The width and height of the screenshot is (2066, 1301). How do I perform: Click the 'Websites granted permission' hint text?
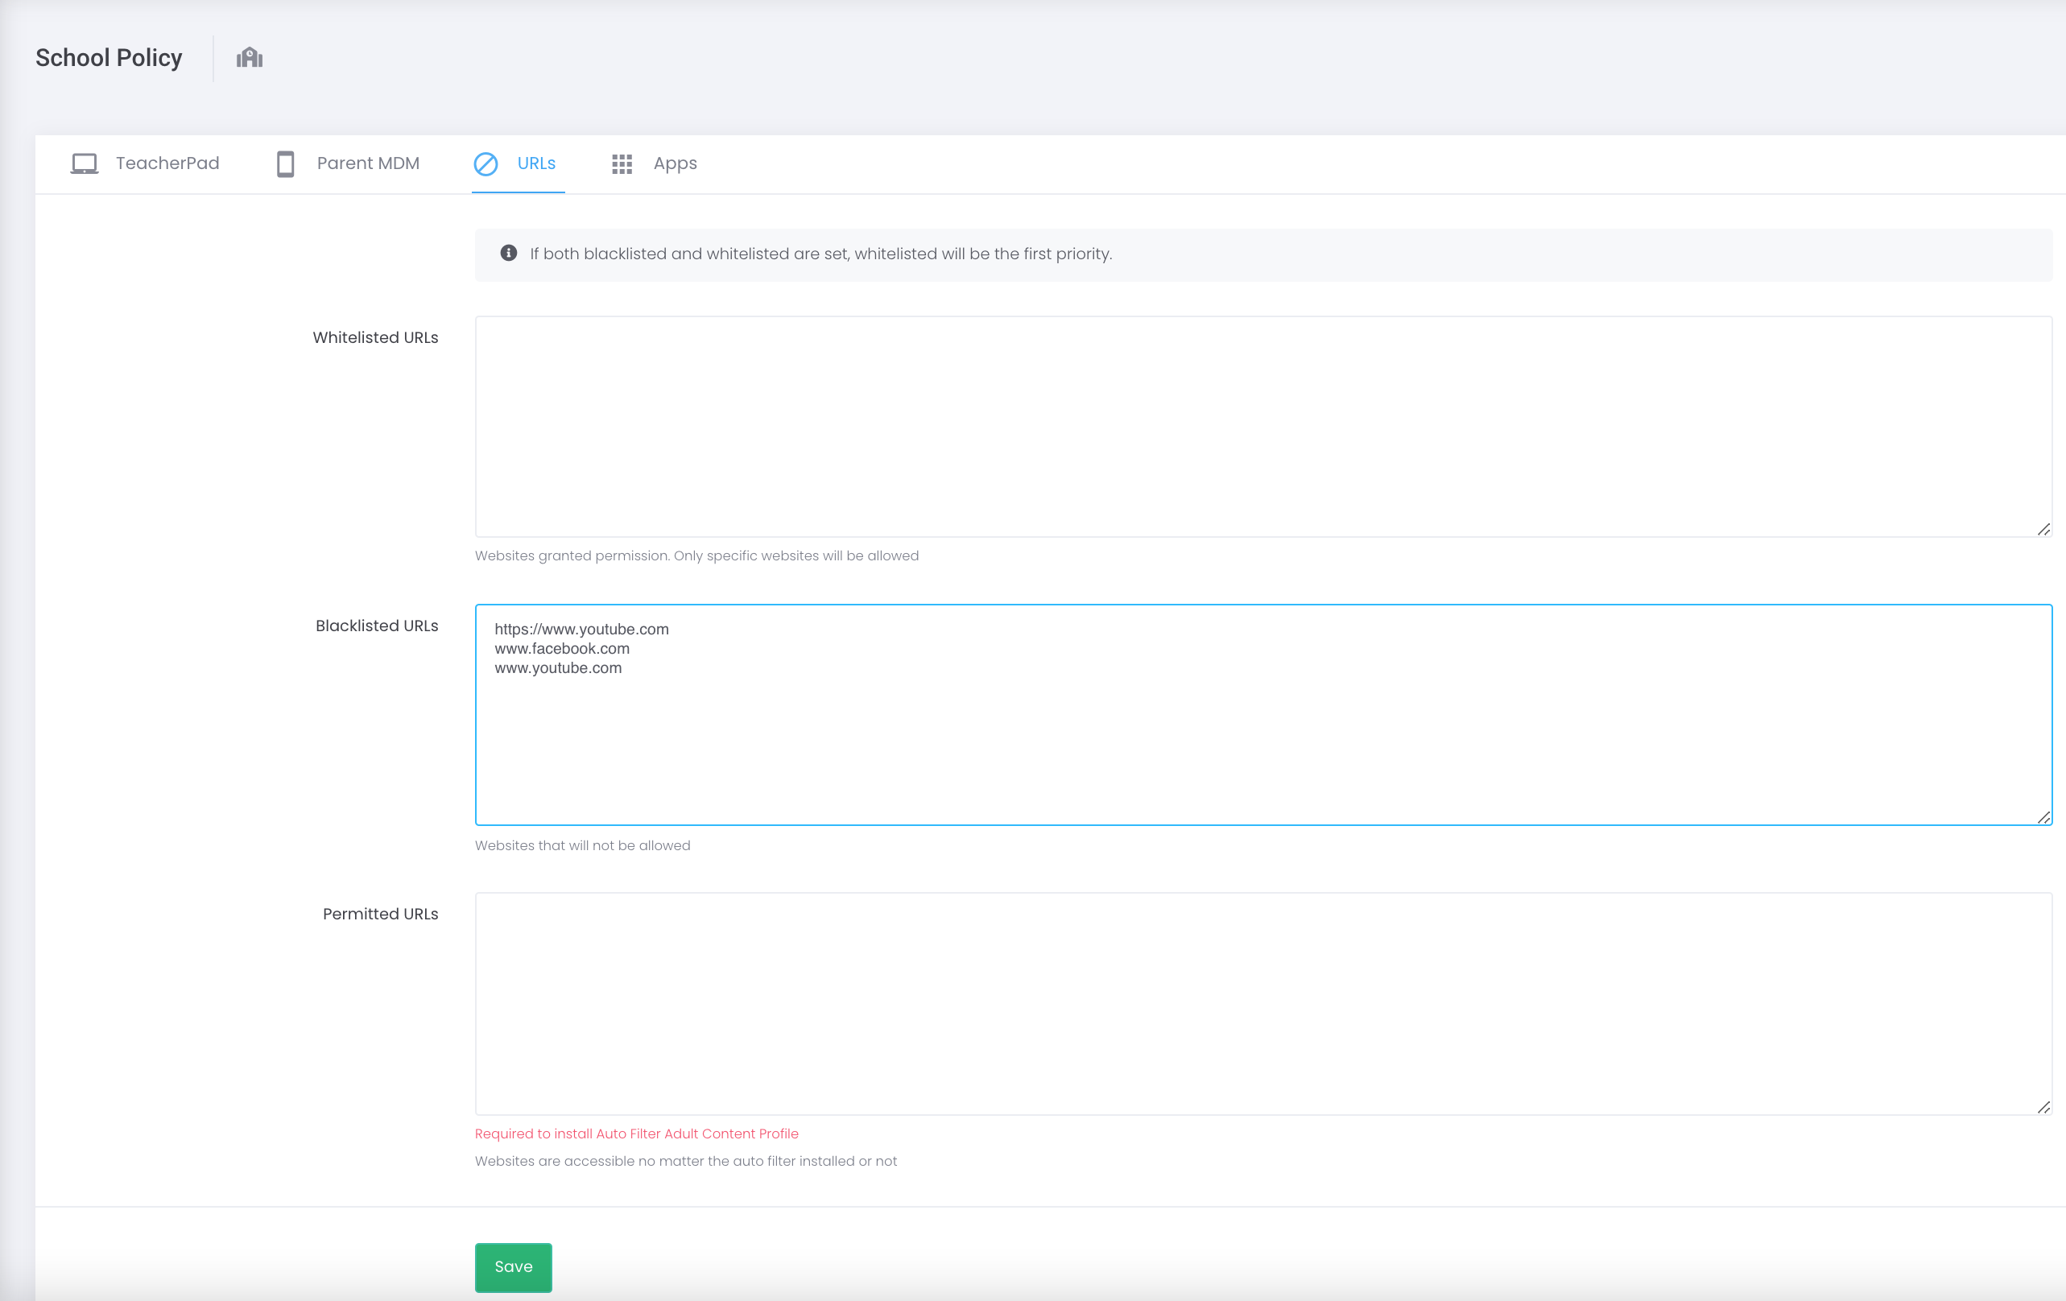[696, 556]
